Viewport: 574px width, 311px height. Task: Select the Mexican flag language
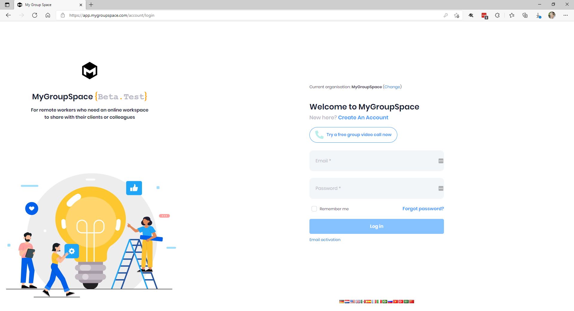click(363, 301)
